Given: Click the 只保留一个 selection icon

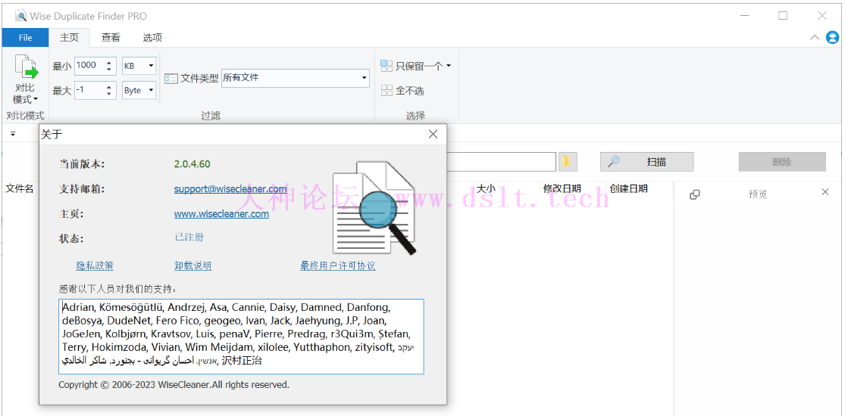Looking at the screenshot, I should coord(387,66).
